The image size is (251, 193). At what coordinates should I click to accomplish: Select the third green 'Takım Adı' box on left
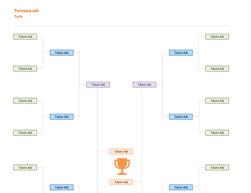[25, 101]
